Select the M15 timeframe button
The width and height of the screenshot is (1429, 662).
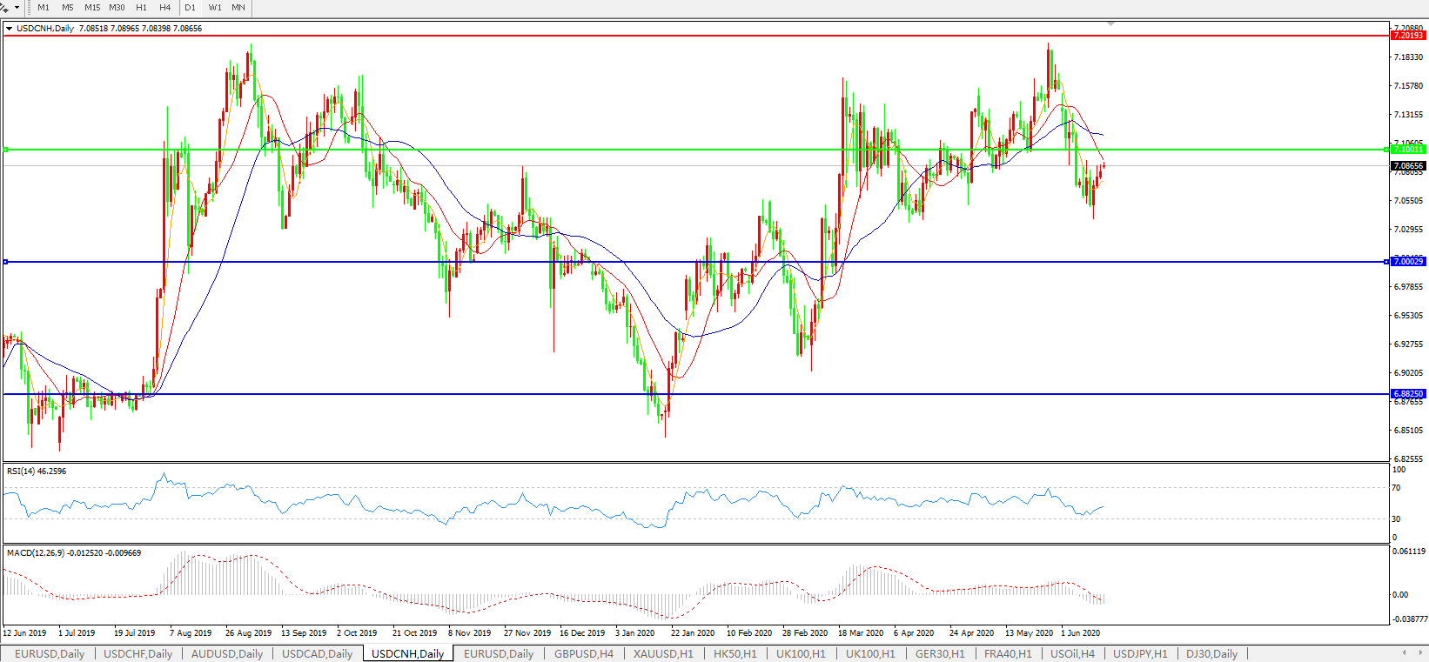pyautogui.click(x=92, y=8)
